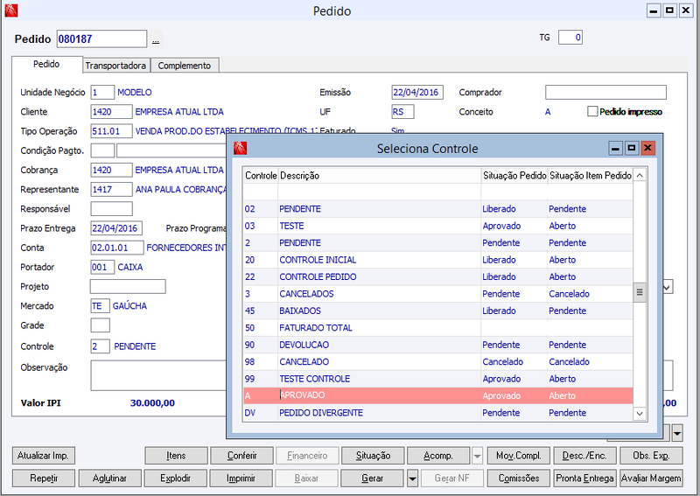Screen dimensions: 700x496
Task: Minimize the Seleciona Controle dialog
Action: [616, 148]
